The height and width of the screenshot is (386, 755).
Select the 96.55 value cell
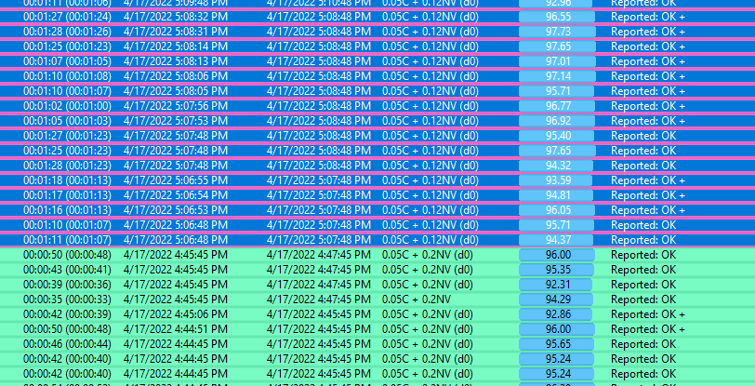click(557, 17)
